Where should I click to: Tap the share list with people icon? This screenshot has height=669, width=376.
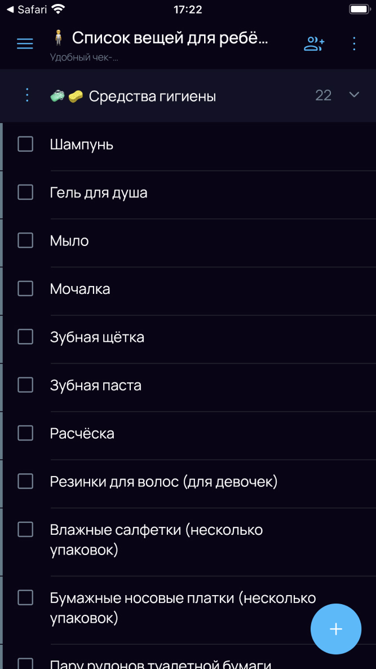coord(314,43)
